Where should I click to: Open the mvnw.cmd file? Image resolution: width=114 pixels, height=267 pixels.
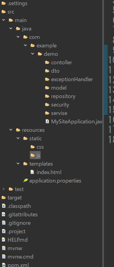[21, 257]
